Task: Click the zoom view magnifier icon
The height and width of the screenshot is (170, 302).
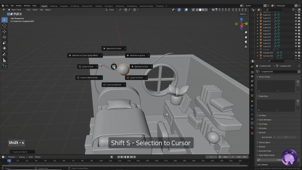Action: 246,33
